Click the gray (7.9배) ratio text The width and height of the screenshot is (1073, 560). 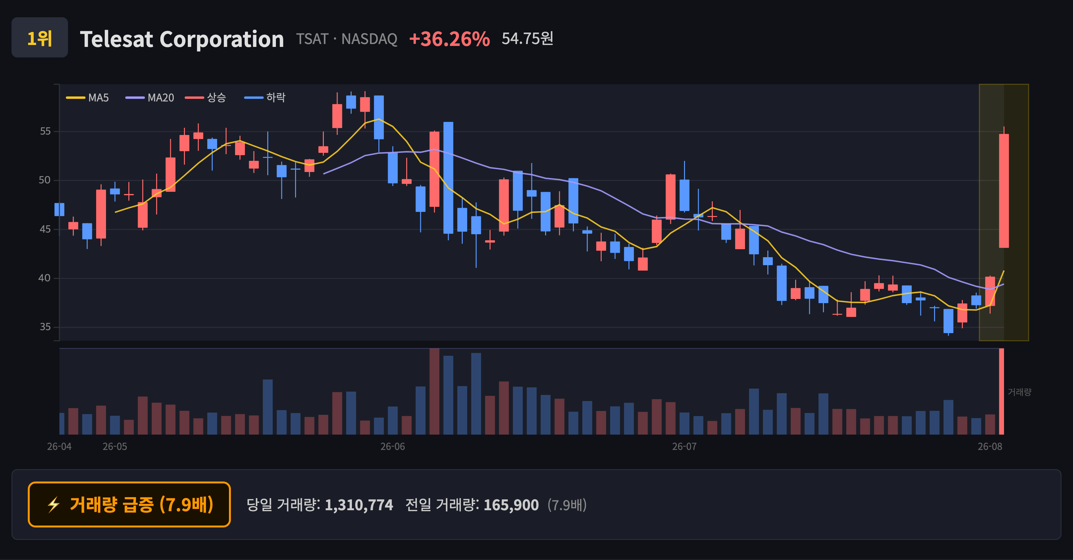pyautogui.click(x=567, y=505)
